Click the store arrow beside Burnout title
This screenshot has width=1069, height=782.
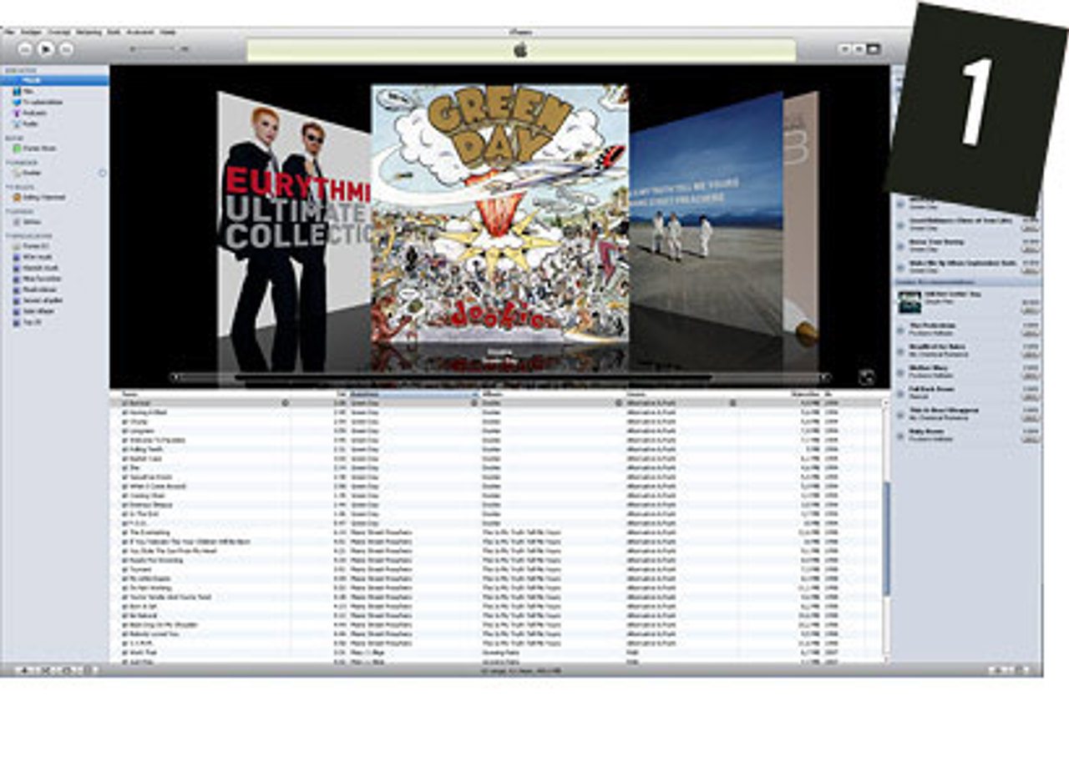[285, 402]
